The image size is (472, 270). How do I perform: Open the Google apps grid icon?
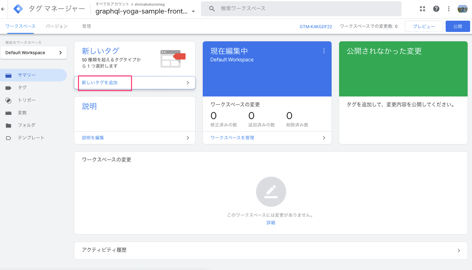(x=422, y=8)
